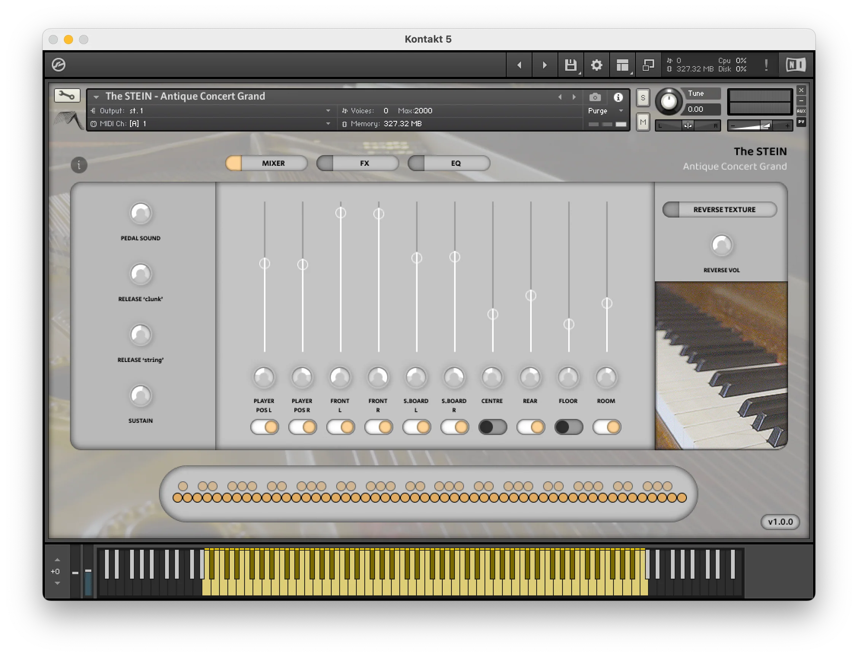858x657 pixels.
Task: Click the ROOM fader handle
Action: pos(607,303)
